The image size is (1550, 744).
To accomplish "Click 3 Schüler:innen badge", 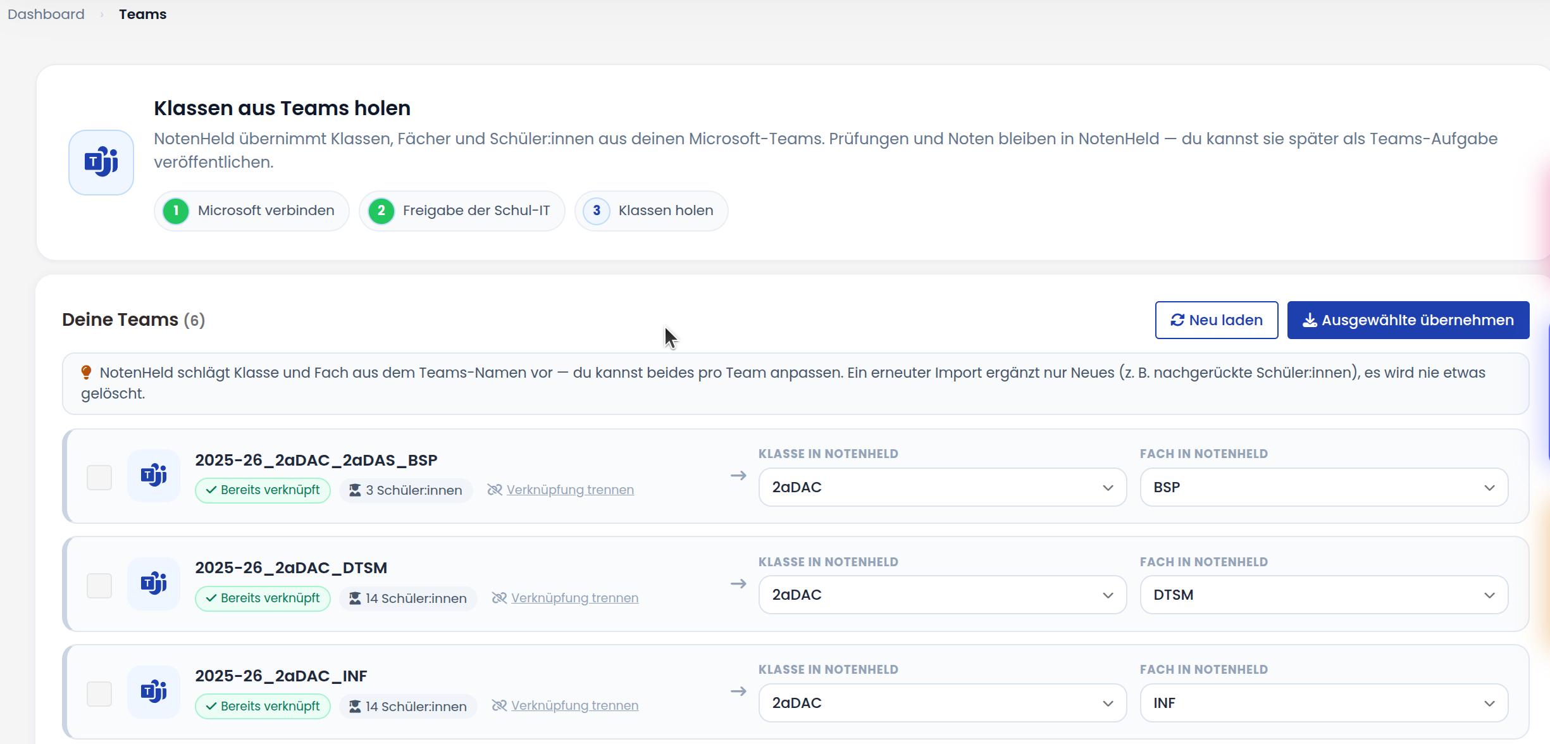I will pos(406,490).
